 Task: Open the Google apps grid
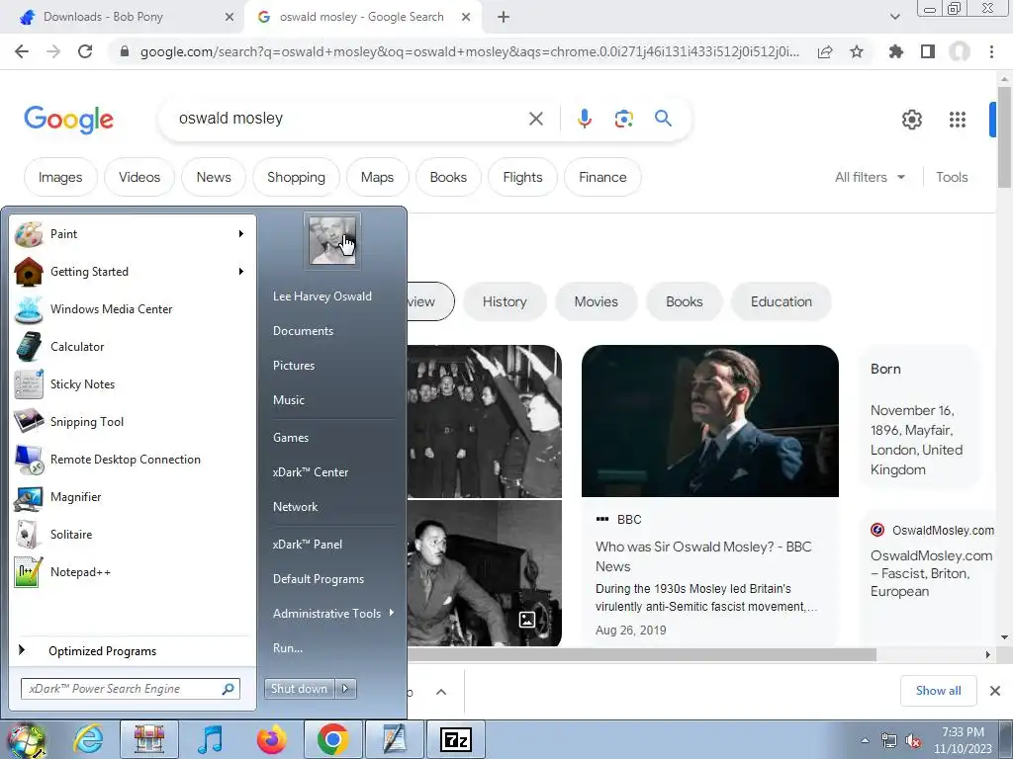[x=958, y=120]
